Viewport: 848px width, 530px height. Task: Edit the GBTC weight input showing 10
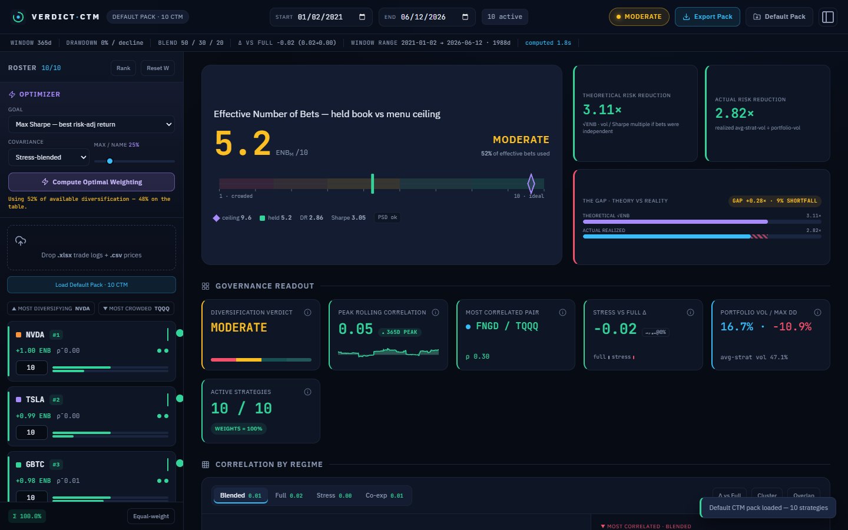pyautogui.click(x=31, y=498)
